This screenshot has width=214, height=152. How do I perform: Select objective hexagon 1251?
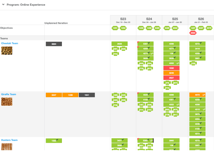(x=116, y=28)
